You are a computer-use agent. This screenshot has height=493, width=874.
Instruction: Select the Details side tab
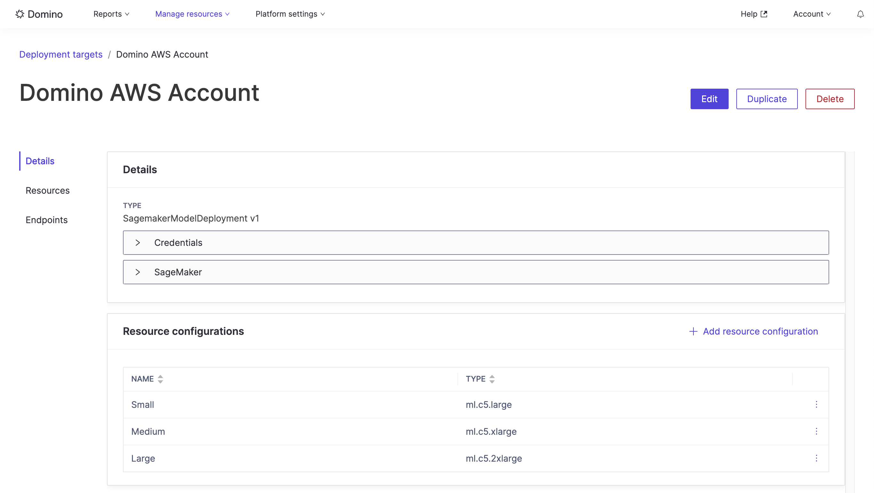tap(40, 161)
